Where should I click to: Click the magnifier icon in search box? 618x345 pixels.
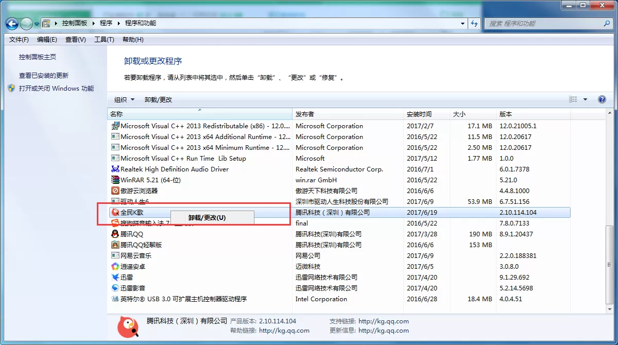[x=607, y=23]
